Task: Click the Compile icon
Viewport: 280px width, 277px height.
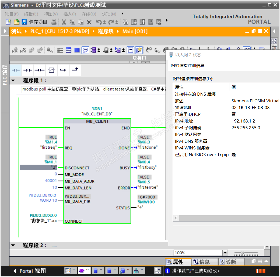Action: 125,22
